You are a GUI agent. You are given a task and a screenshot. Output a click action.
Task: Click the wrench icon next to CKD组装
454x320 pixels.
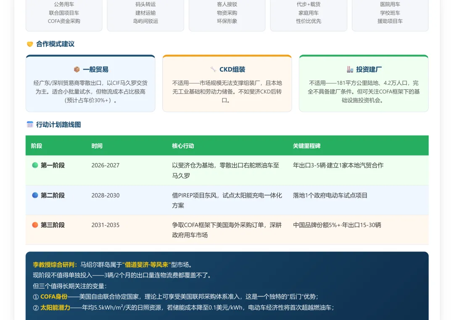[214, 69]
